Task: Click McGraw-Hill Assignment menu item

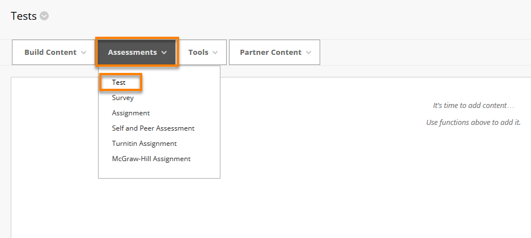Action: pyautogui.click(x=151, y=159)
